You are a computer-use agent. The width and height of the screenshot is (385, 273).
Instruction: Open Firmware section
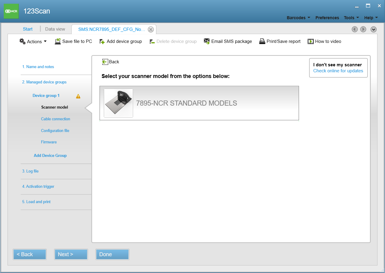pos(49,142)
